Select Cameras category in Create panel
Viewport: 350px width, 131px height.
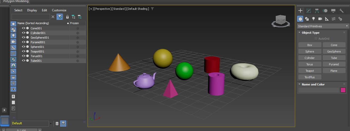point(320,19)
